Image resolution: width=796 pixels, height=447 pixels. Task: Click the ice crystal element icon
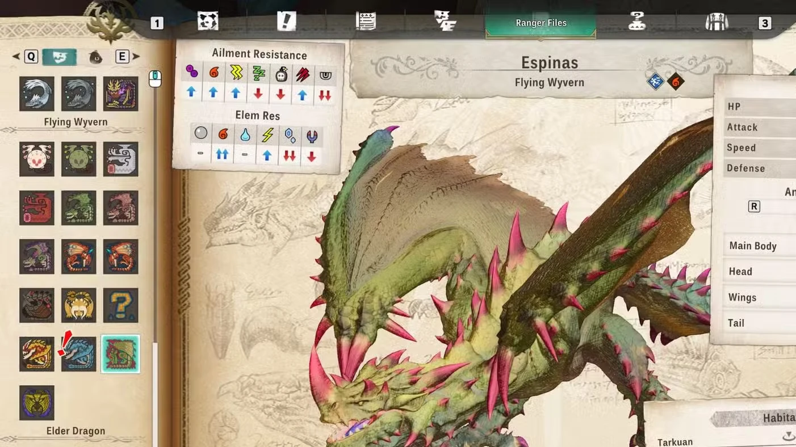(290, 136)
